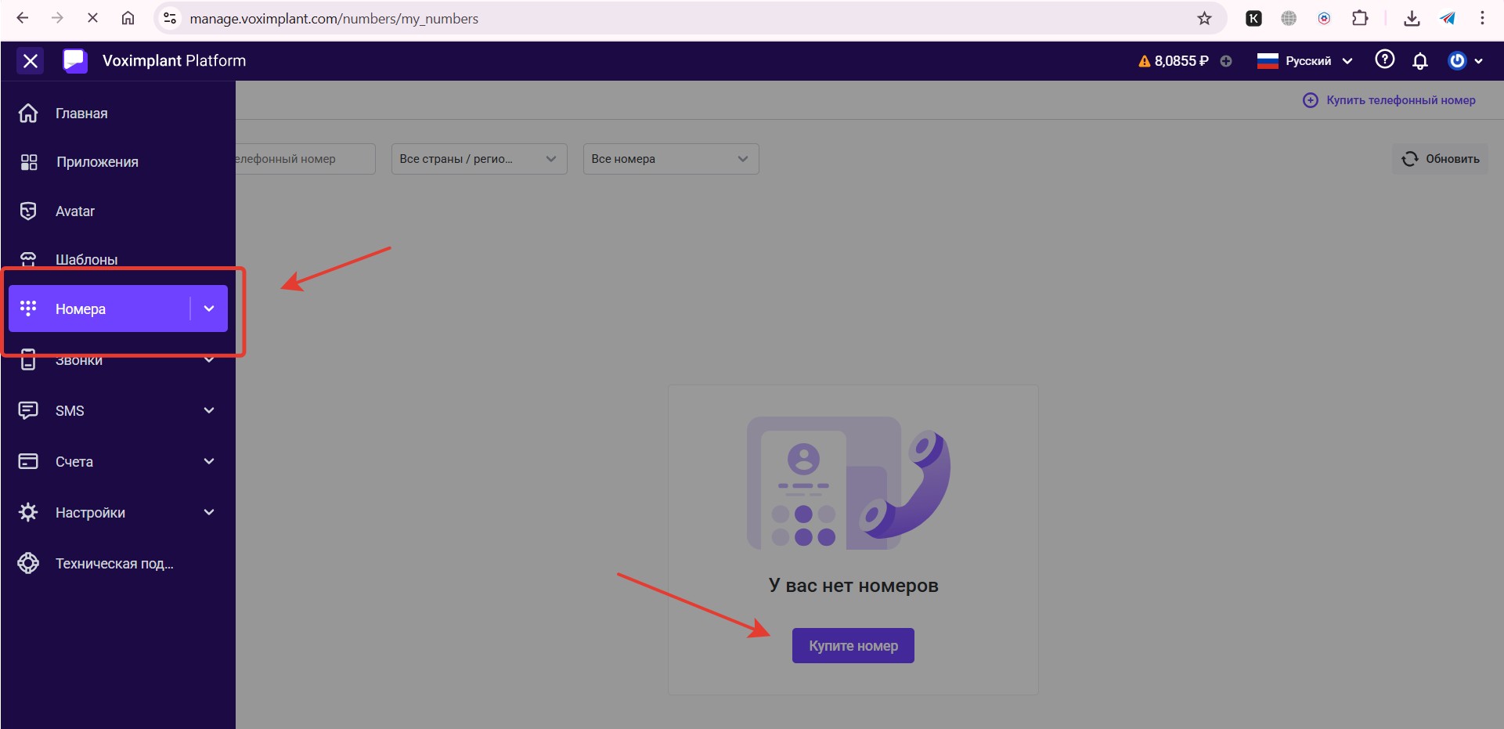1504x729 pixels.
Task: Click the add funds plus icon
Action: click(1226, 61)
